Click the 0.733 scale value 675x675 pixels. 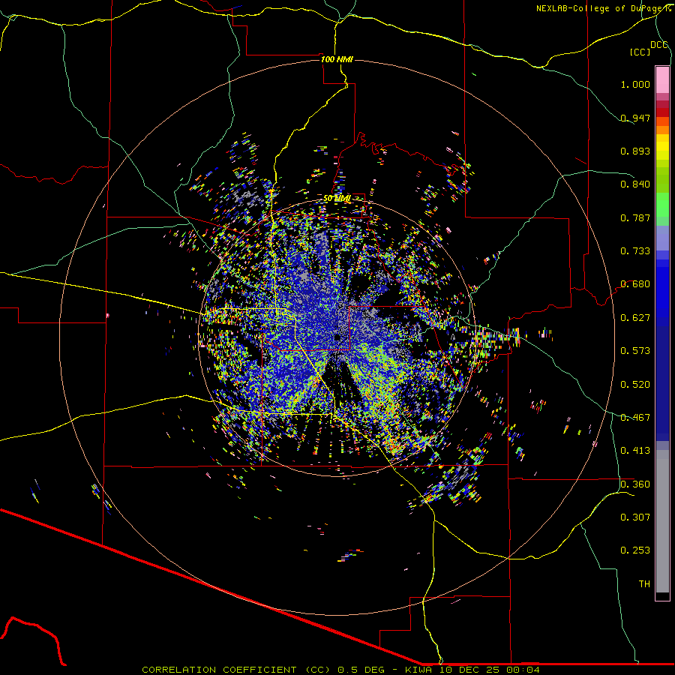pos(635,251)
